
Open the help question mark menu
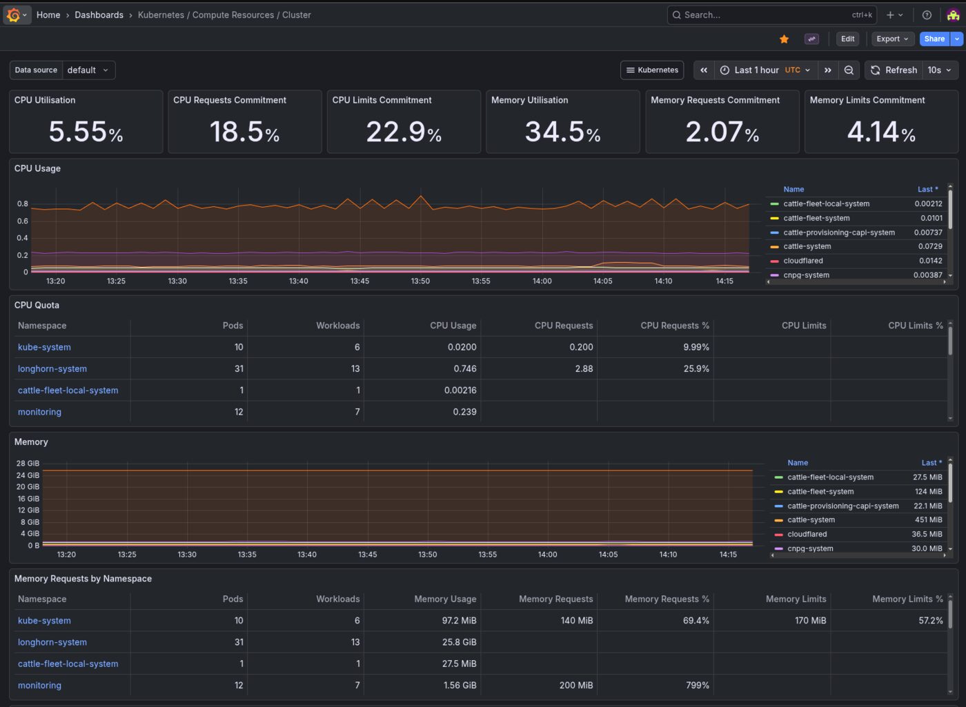coord(927,14)
